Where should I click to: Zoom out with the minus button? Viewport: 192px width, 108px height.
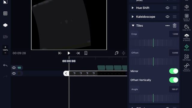coord(5,53)
